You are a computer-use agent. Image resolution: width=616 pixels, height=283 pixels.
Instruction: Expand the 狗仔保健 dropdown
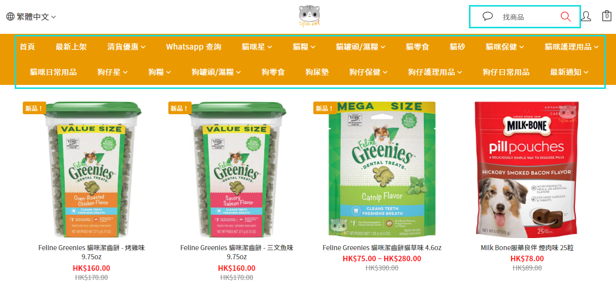[x=368, y=72]
